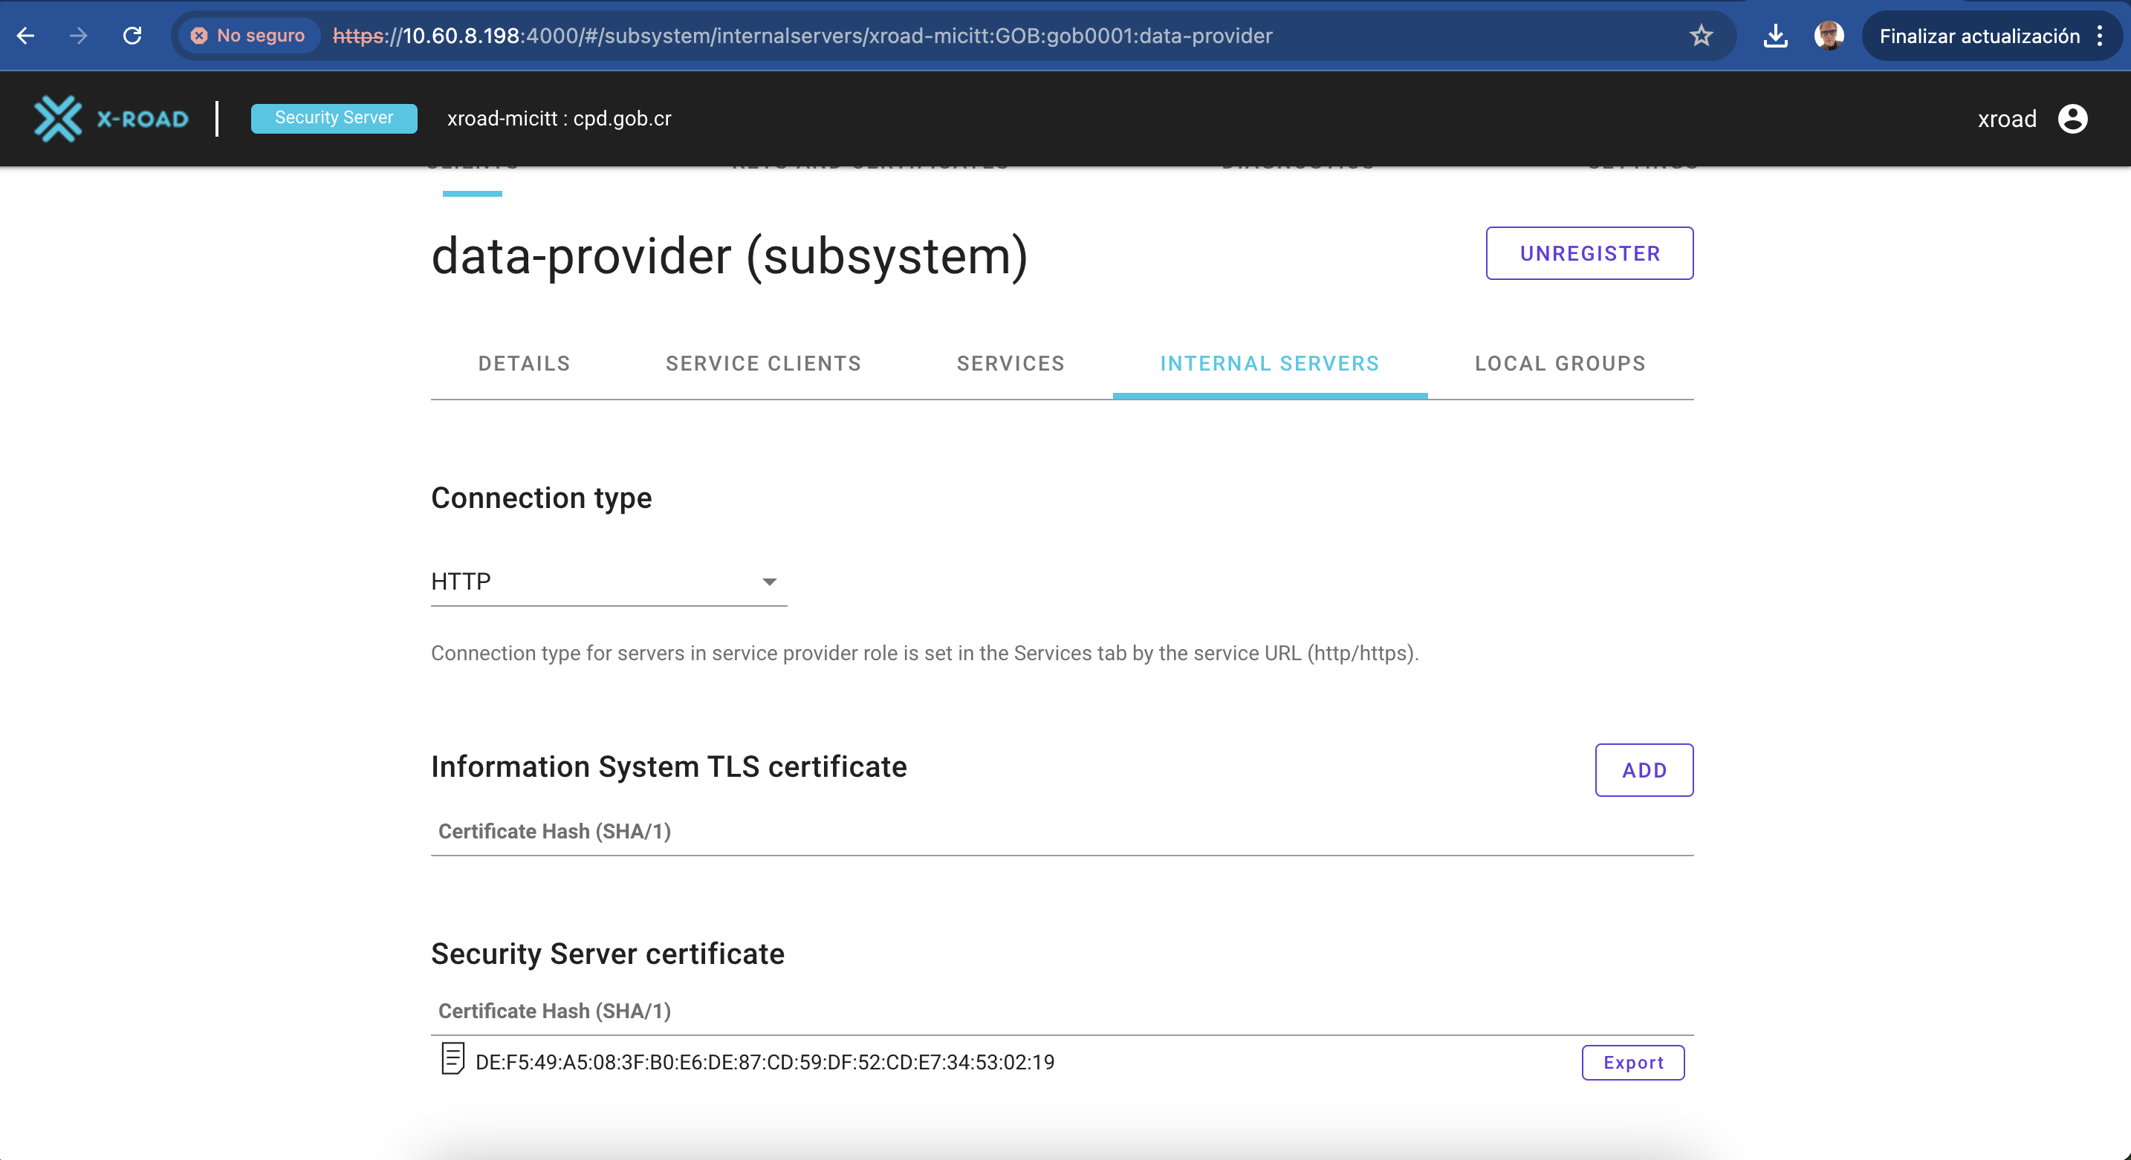The width and height of the screenshot is (2131, 1160).
Task: Click the UNREGISTER button
Action: pyautogui.click(x=1589, y=253)
